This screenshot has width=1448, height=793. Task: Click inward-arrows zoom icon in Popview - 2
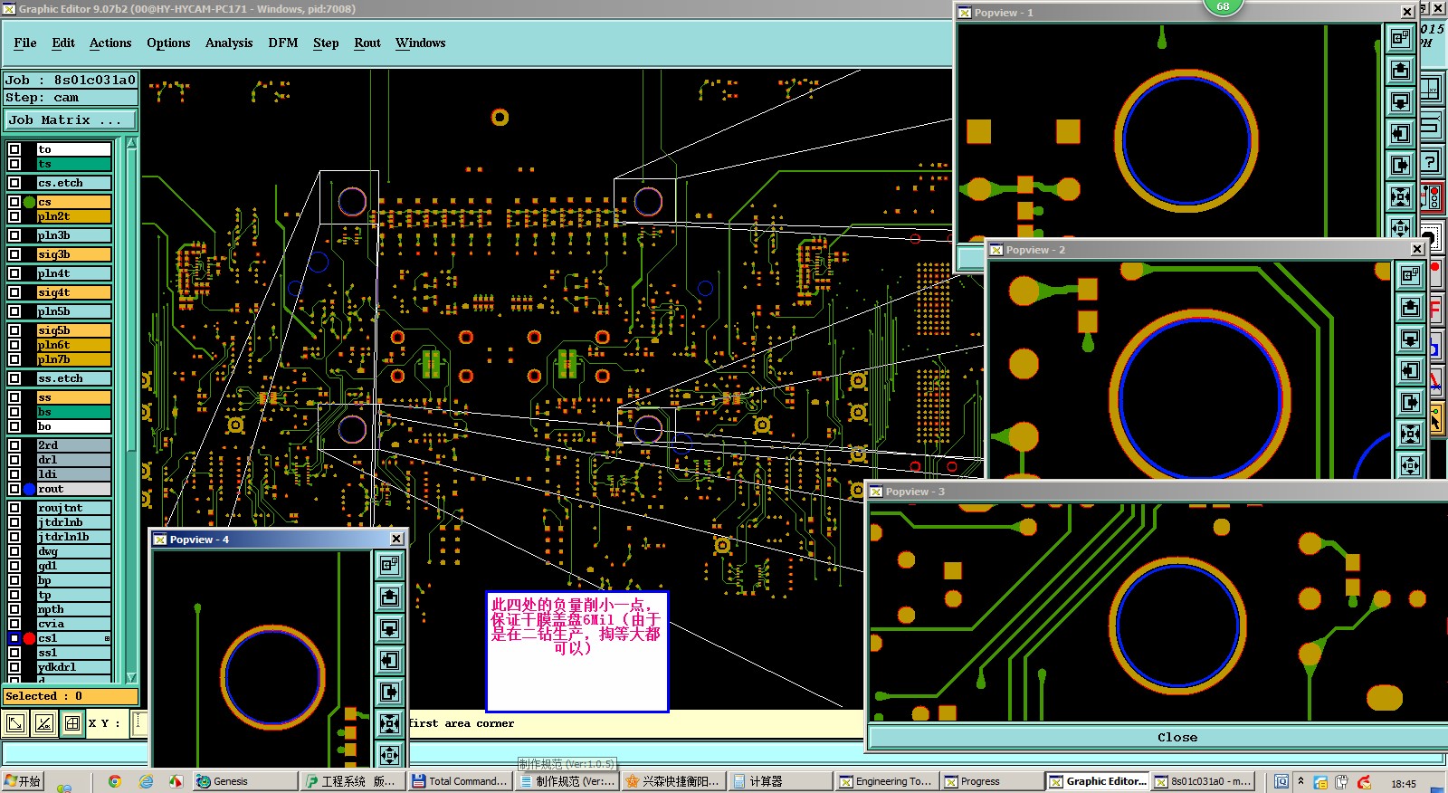click(1410, 434)
